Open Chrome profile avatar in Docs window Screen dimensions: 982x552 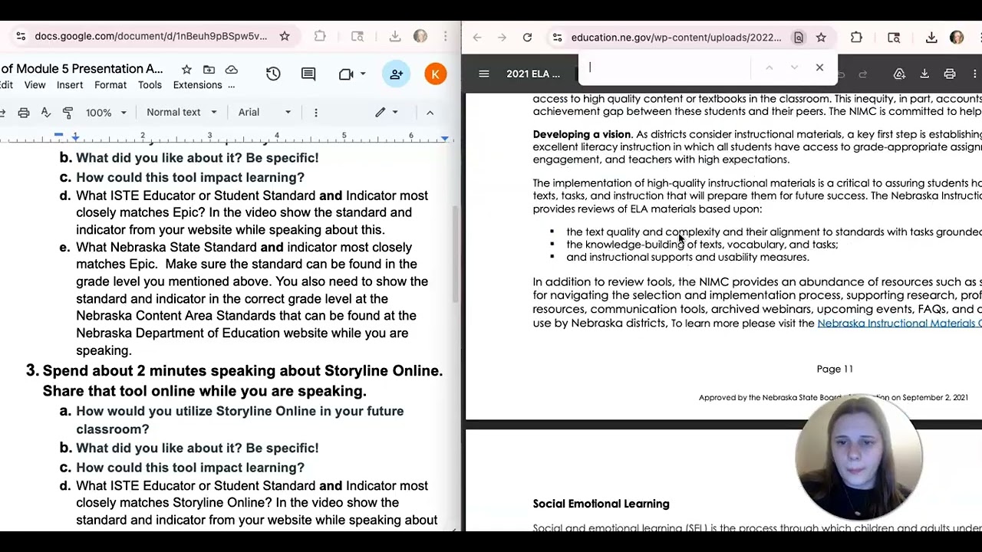pos(420,36)
